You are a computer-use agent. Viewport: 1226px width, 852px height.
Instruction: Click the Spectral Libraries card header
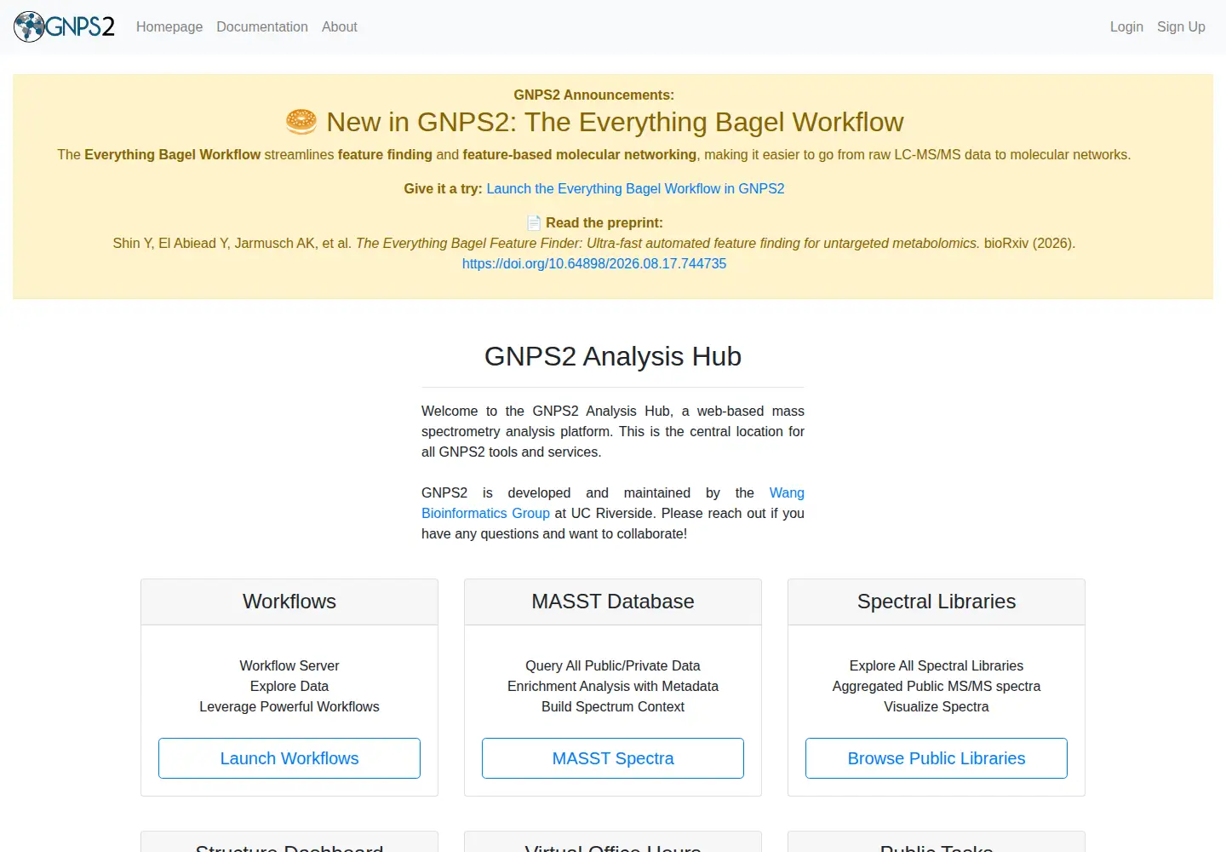click(937, 602)
